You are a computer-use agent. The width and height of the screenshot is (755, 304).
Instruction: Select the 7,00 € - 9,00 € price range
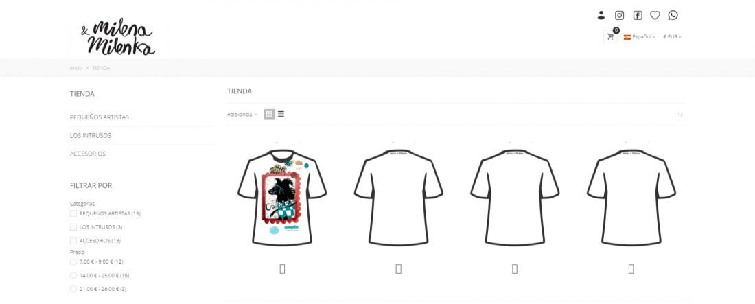point(73,261)
